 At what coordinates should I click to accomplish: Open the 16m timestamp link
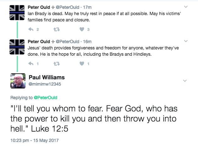88,42
